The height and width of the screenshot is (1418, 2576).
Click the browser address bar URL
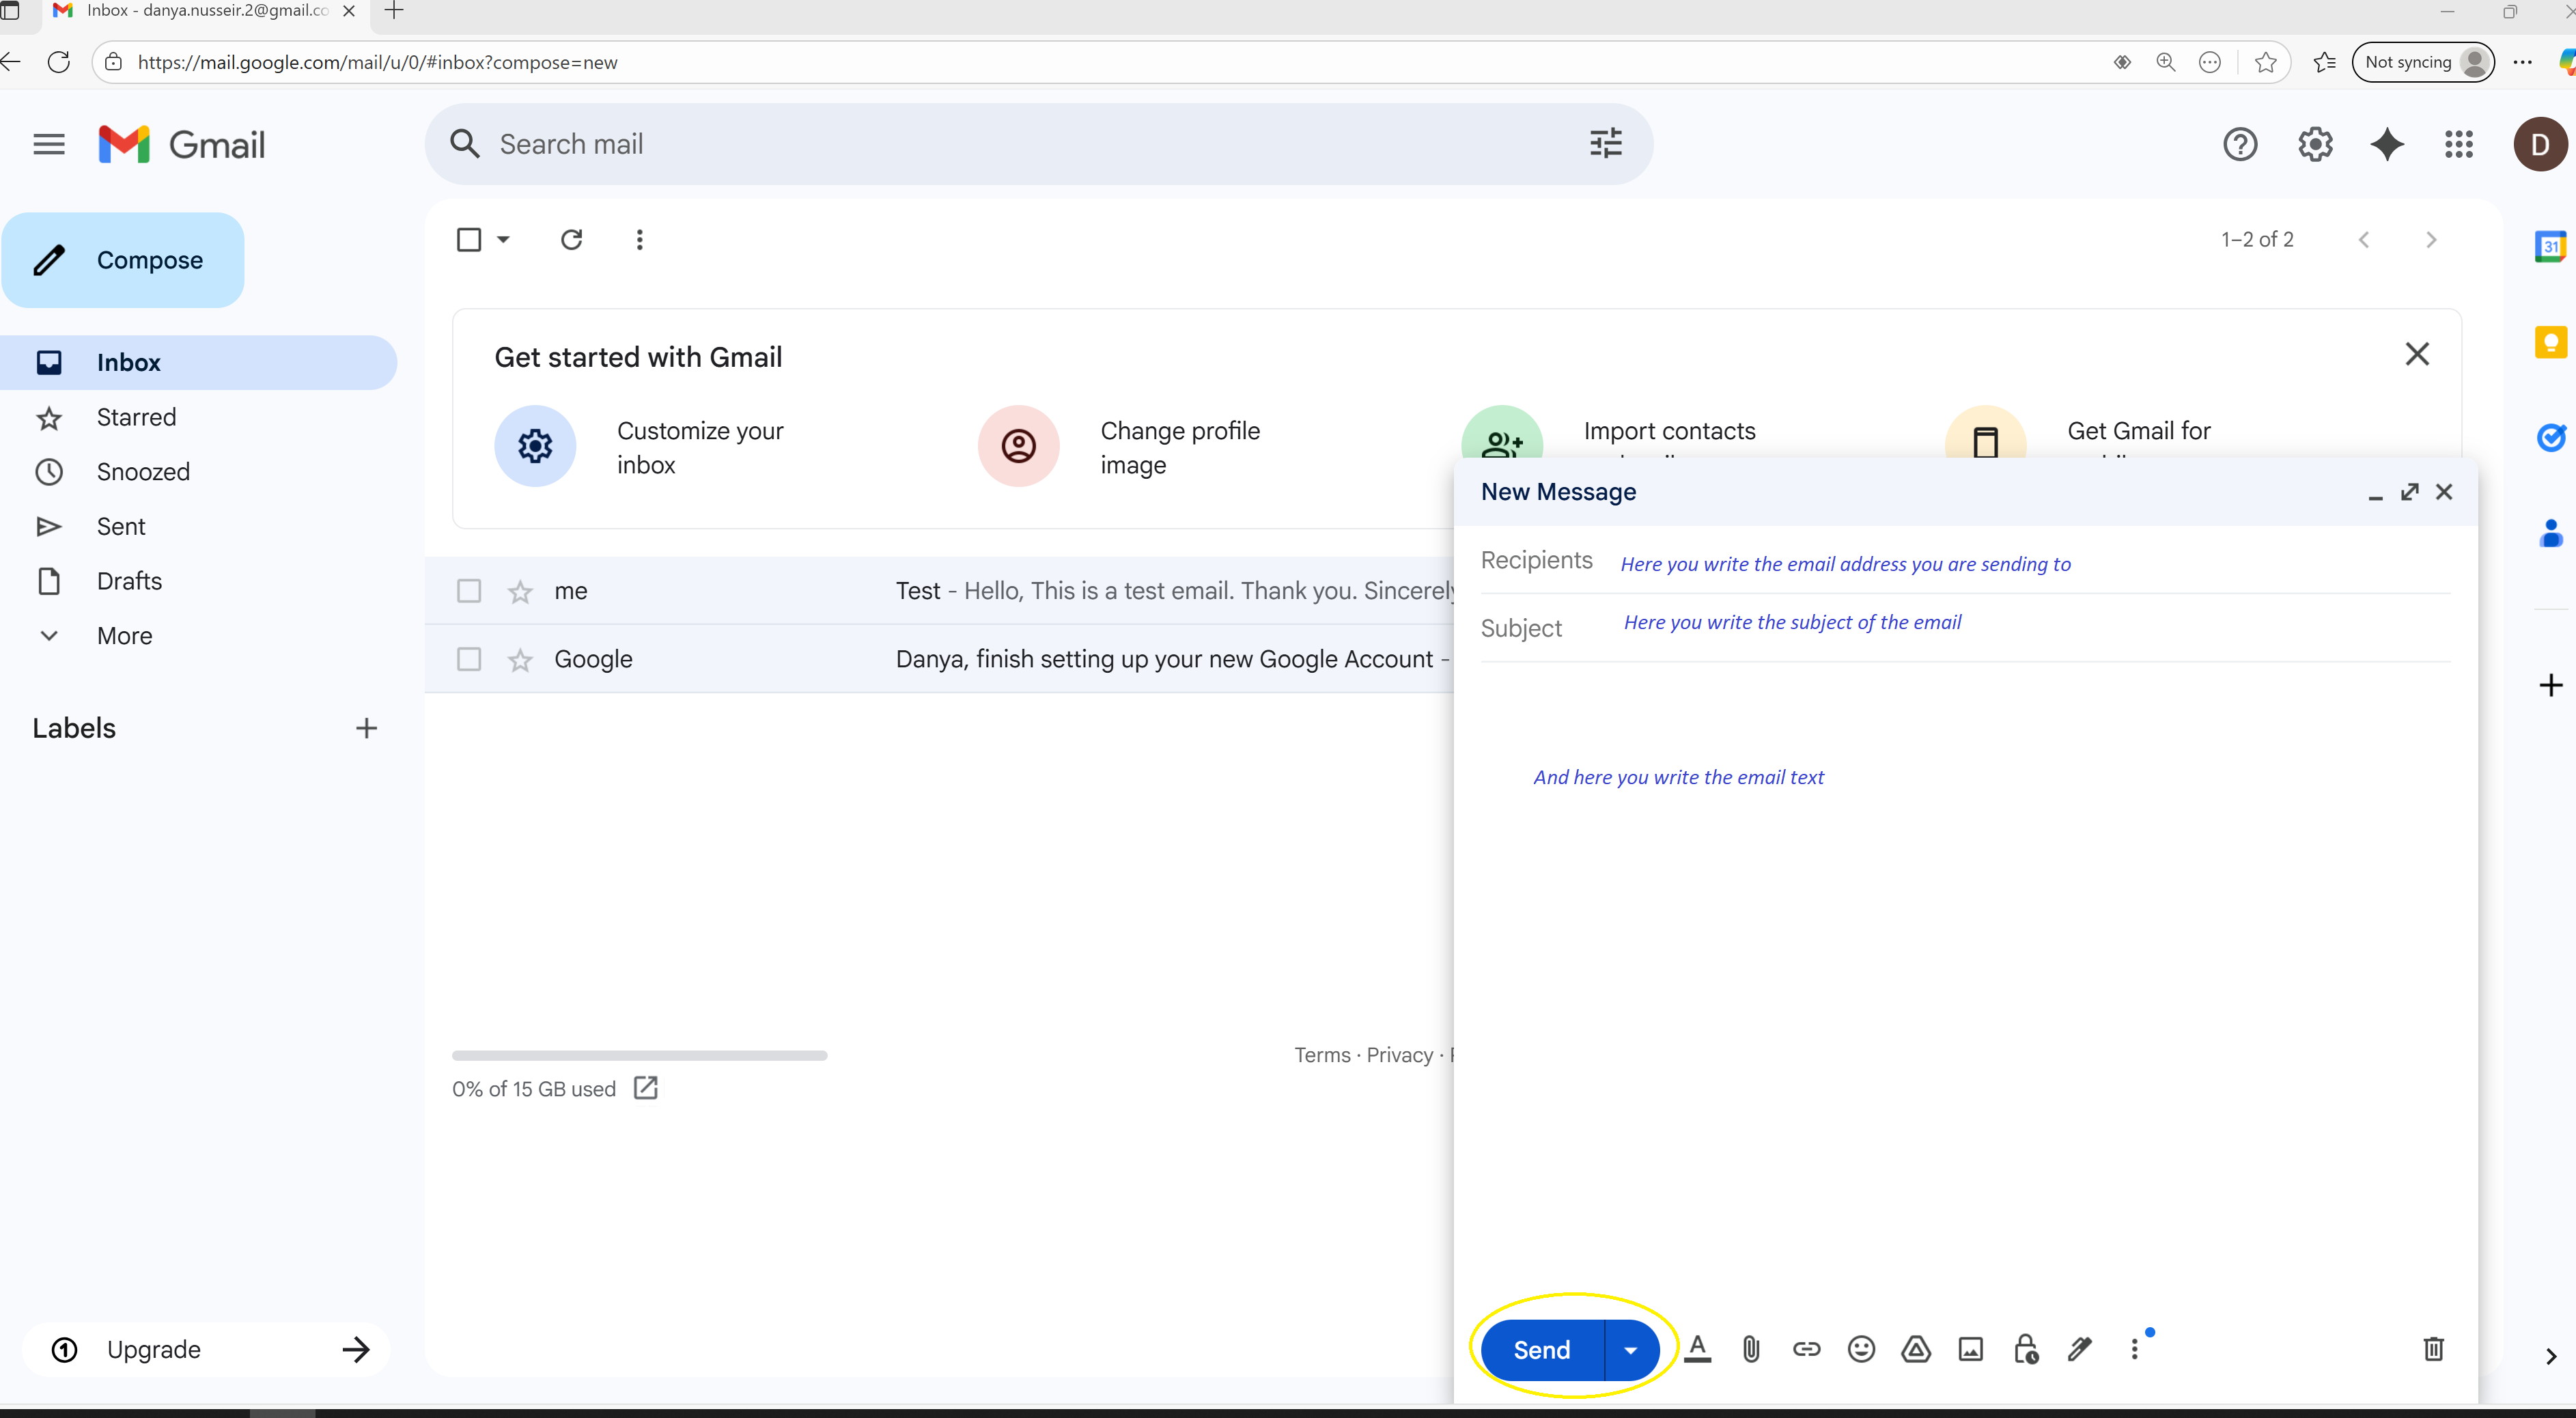pyautogui.click(x=377, y=62)
